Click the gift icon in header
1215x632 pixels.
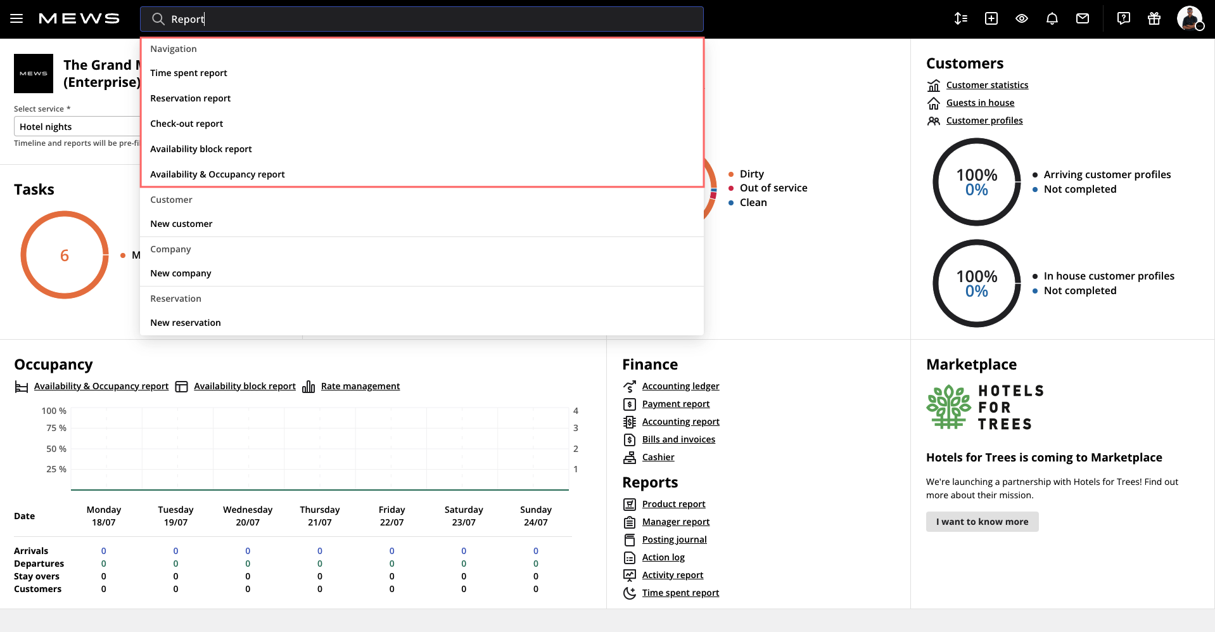1154,19
